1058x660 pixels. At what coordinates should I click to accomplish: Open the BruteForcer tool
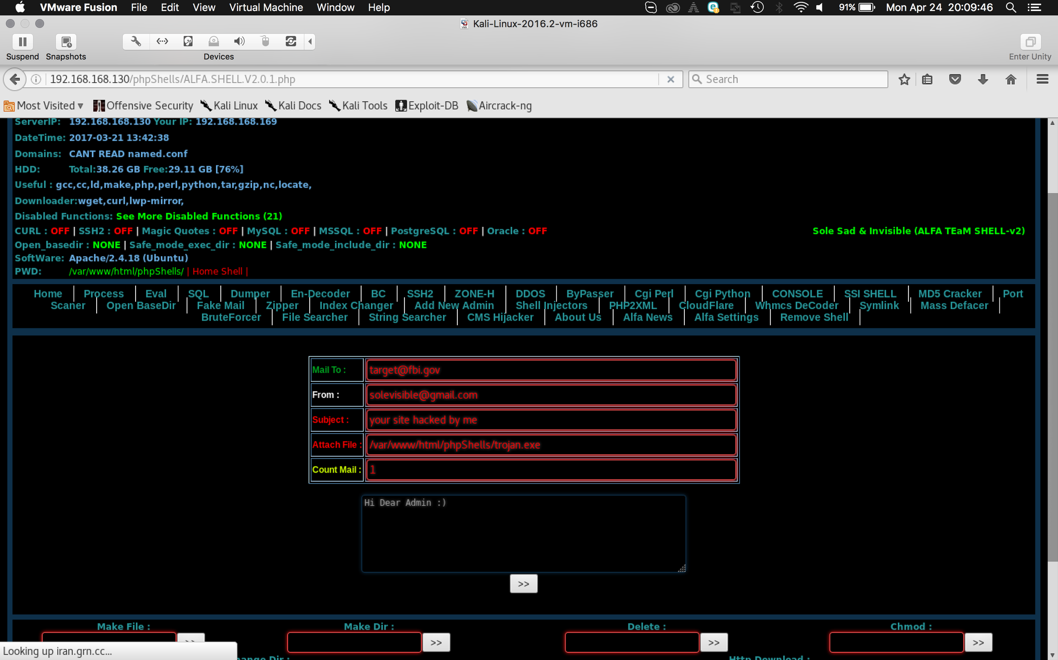(231, 316)
